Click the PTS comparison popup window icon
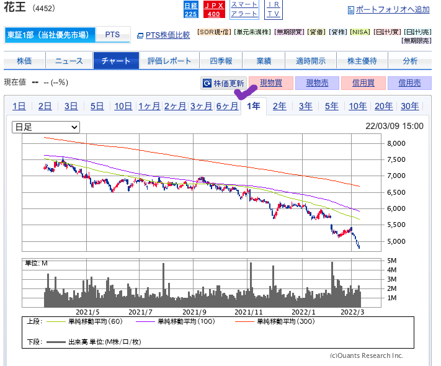The image size is (441, 366). coord(140,36)
